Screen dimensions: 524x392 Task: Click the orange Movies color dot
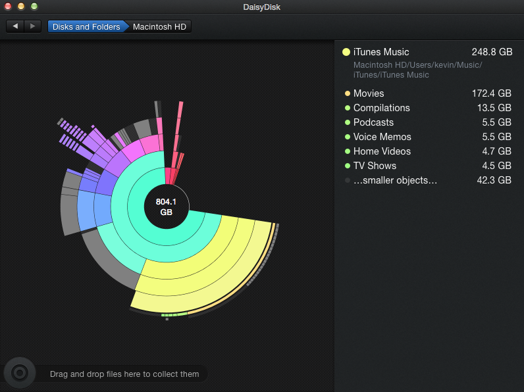[x=348, y=93]
